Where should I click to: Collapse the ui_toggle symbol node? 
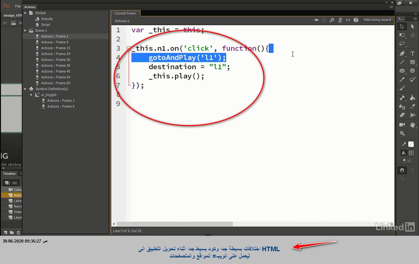tap(31, 95)
